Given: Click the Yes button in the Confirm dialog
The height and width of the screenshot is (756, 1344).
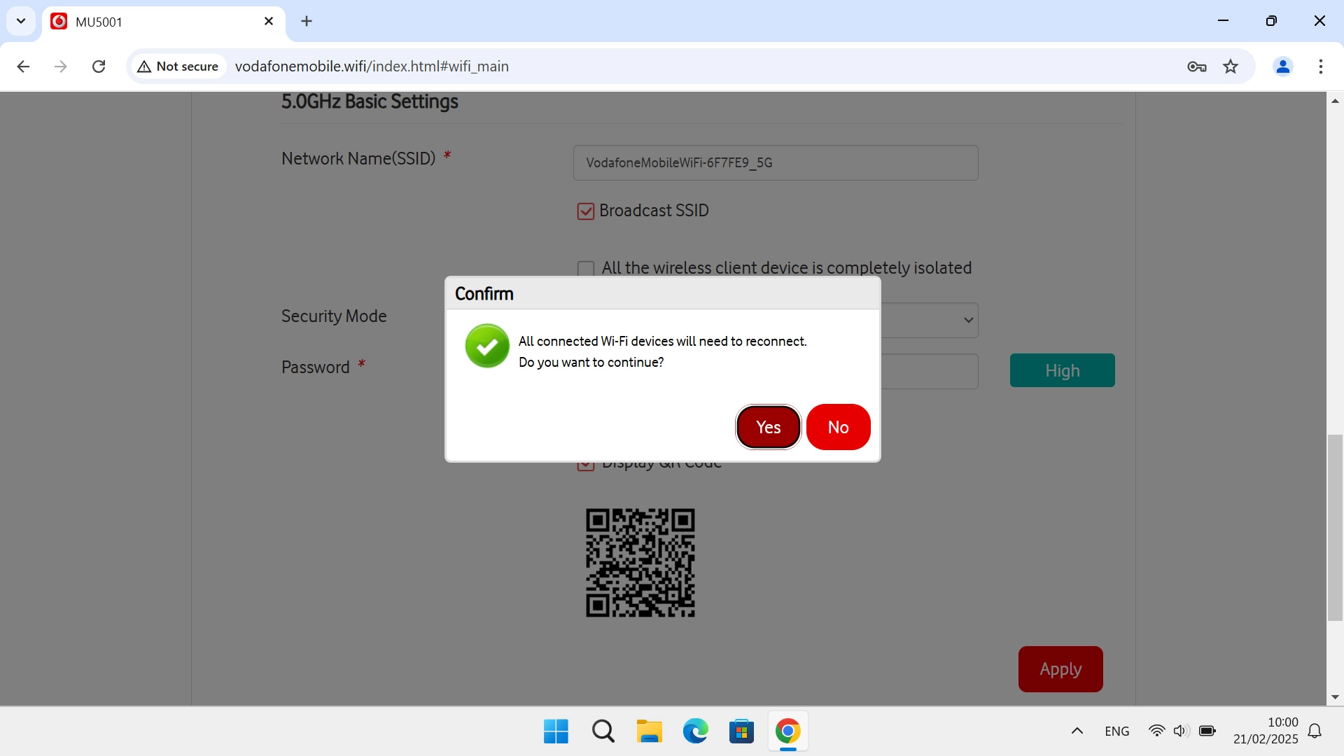Looking at the screenshot, I should point(768,427).
